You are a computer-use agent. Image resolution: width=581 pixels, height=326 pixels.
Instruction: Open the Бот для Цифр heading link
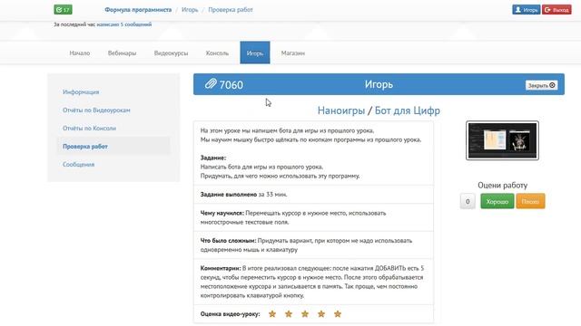click(x=408, y=110)
